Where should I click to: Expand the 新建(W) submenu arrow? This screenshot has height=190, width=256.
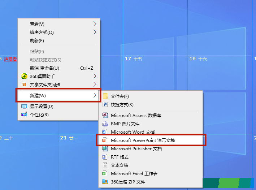pyautogui.click(x=95, y=95)
